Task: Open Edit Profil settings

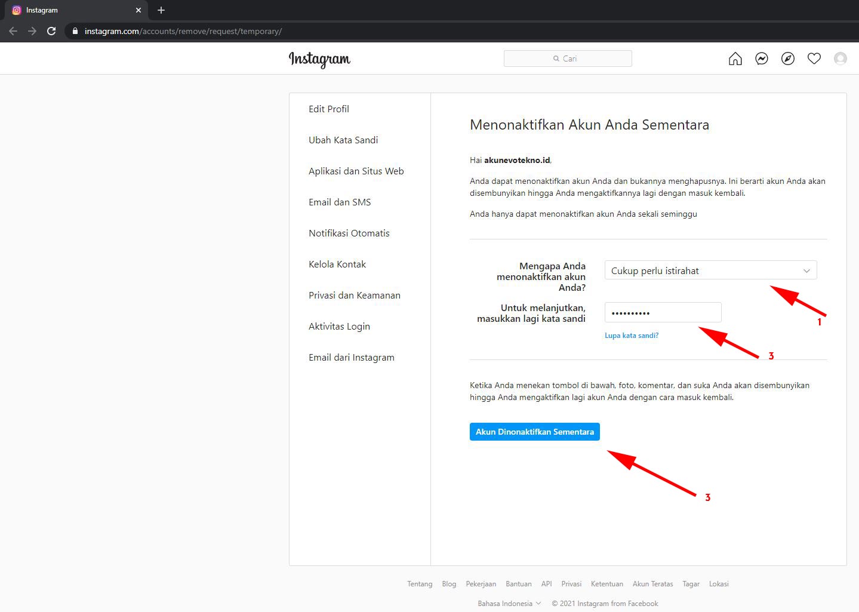Action: coord(329,109)
